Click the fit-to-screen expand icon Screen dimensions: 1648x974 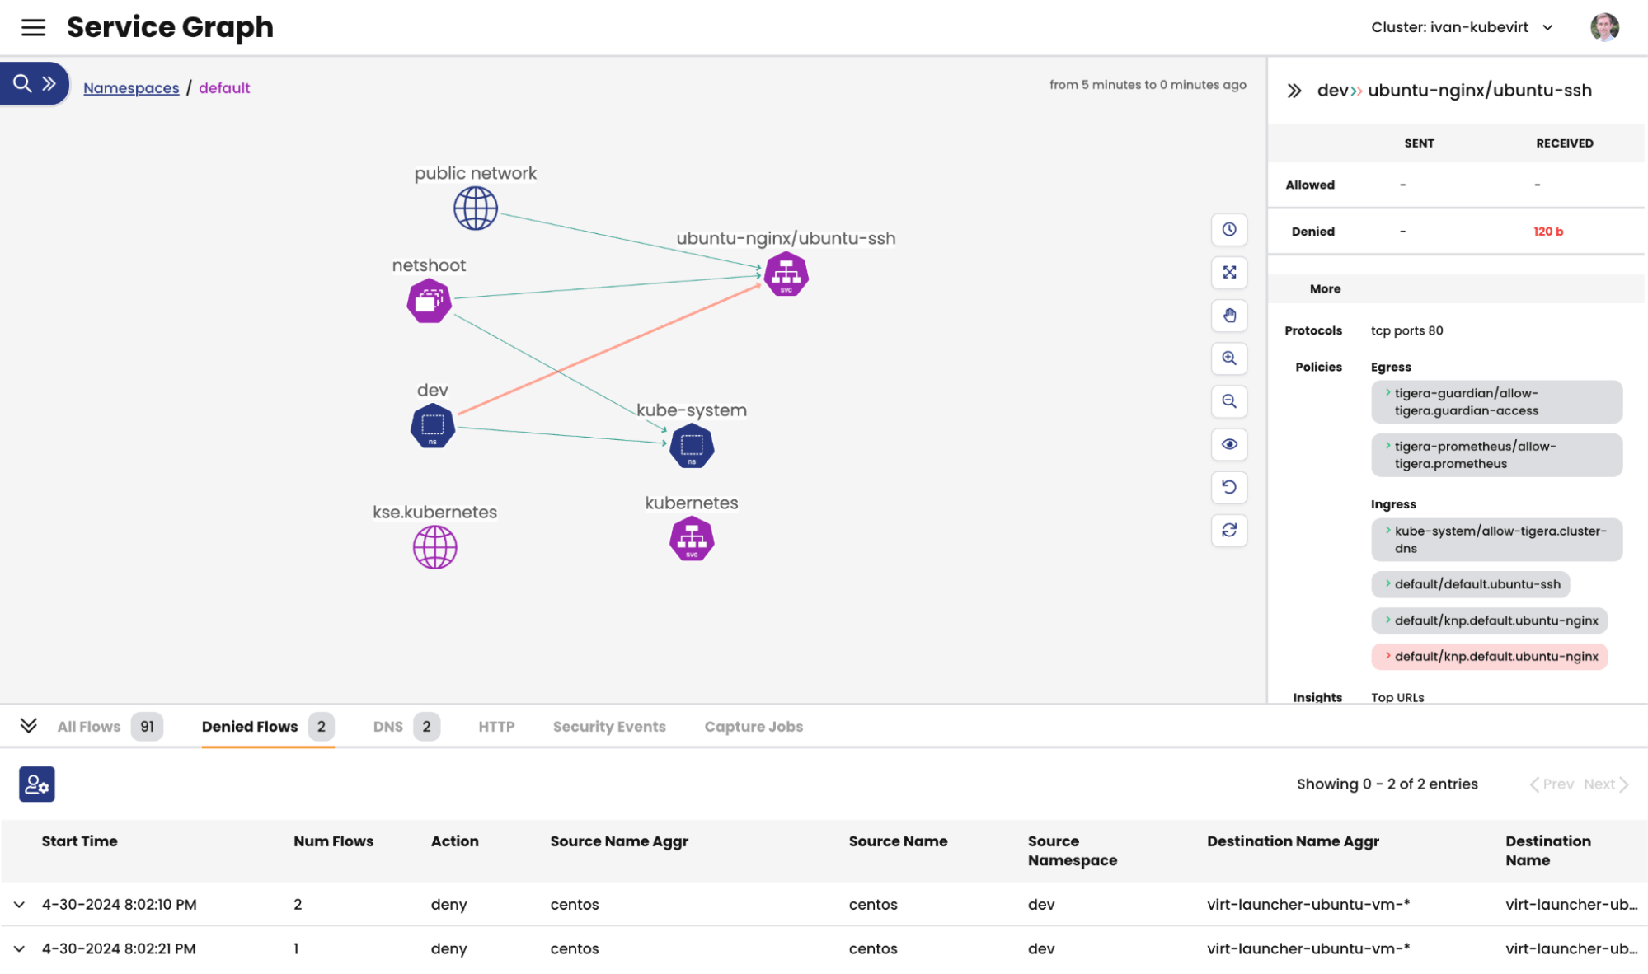coord(1229,272)
